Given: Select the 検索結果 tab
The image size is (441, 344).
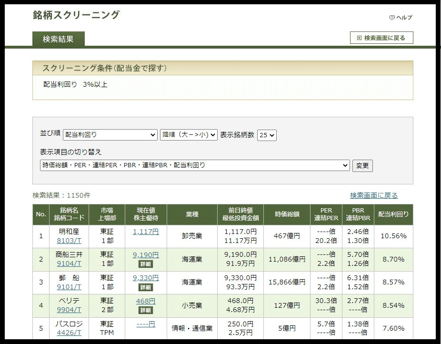Looking at the screenshot, I should click(58, 39).
